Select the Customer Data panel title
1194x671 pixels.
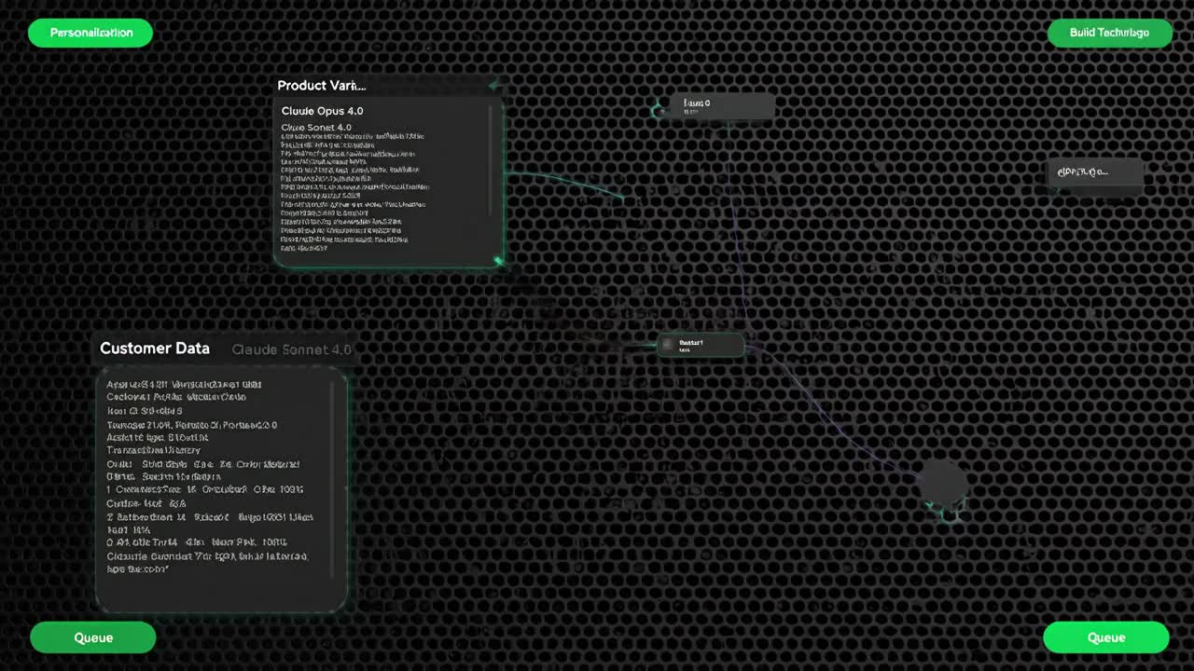point(155,349)
